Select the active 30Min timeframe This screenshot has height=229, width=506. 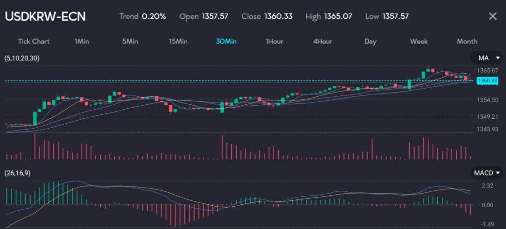226,42
